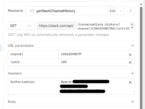Viewport: 145px width, 109px height.
Task: Edit the getSlackChannelHistory resource
Action: click(113, 11)
